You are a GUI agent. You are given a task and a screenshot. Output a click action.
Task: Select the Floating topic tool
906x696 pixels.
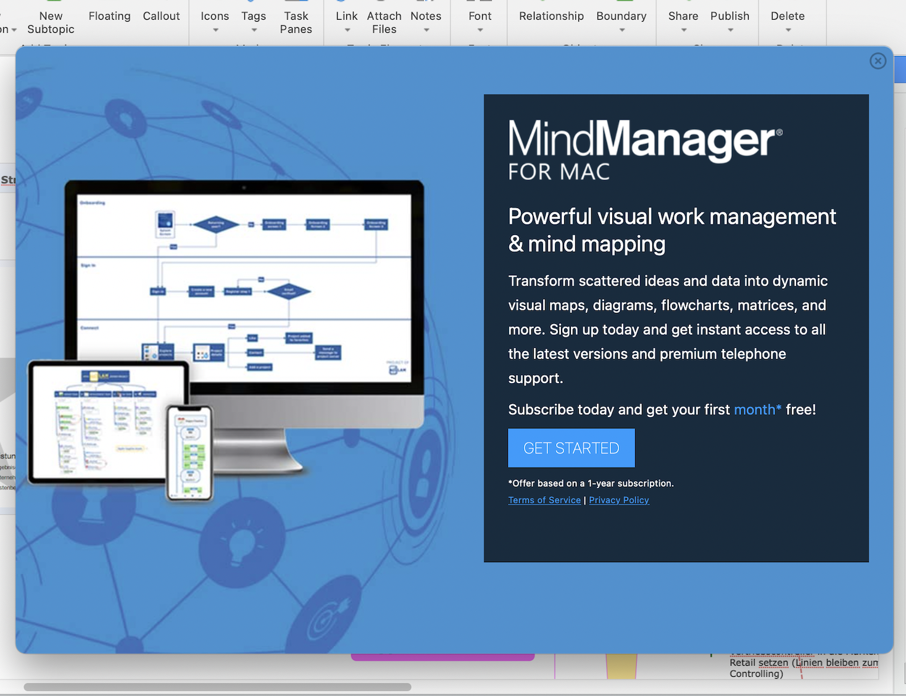[x=109, y=16]
